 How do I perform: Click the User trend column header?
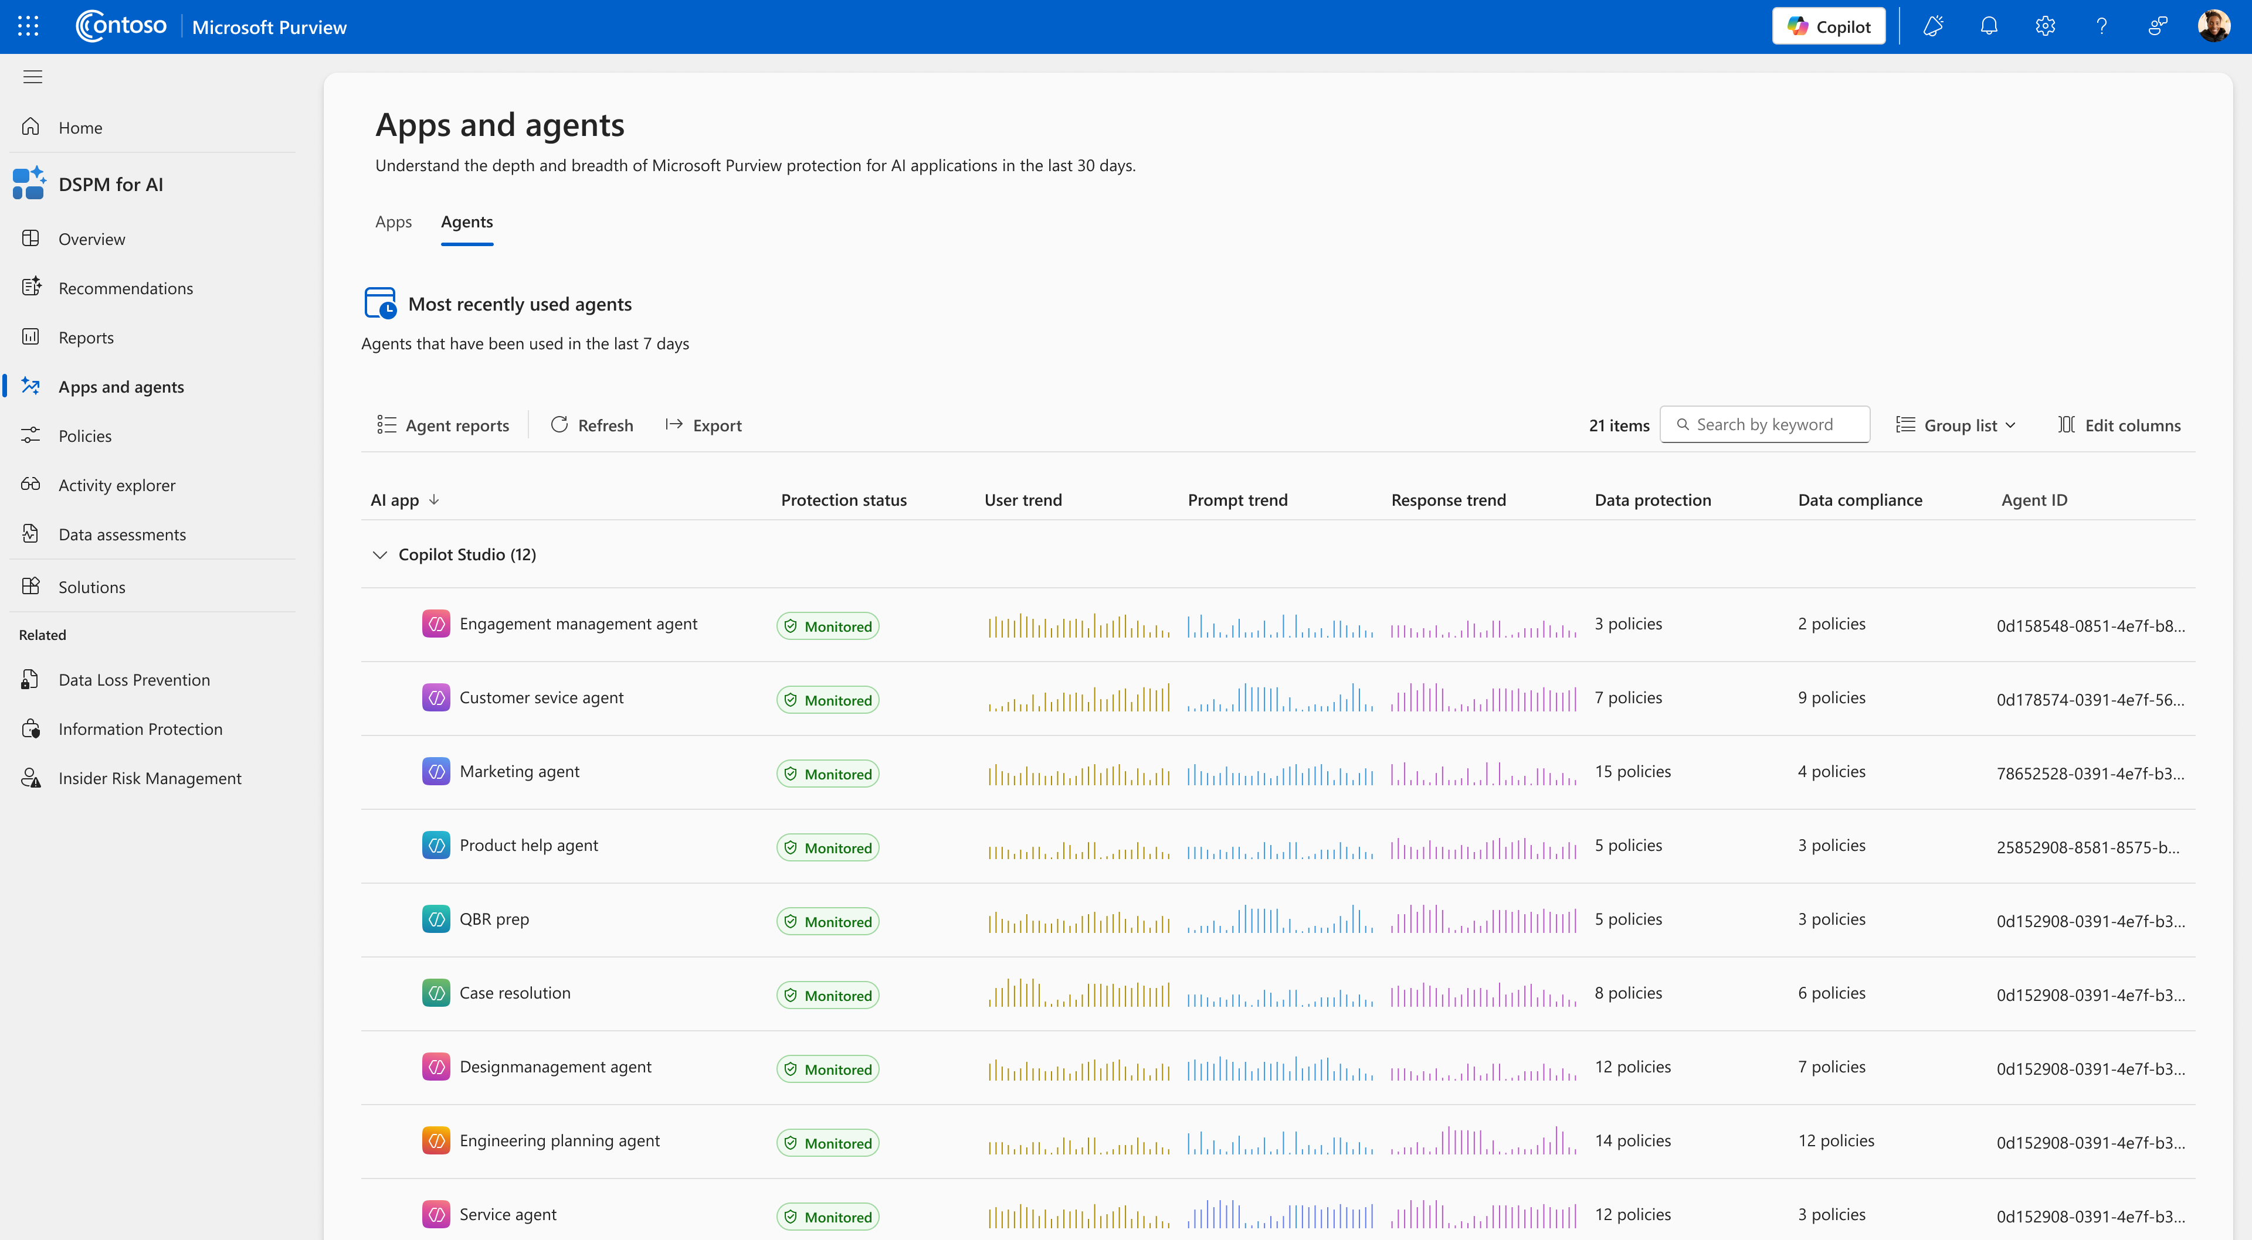click(1023, 500)
